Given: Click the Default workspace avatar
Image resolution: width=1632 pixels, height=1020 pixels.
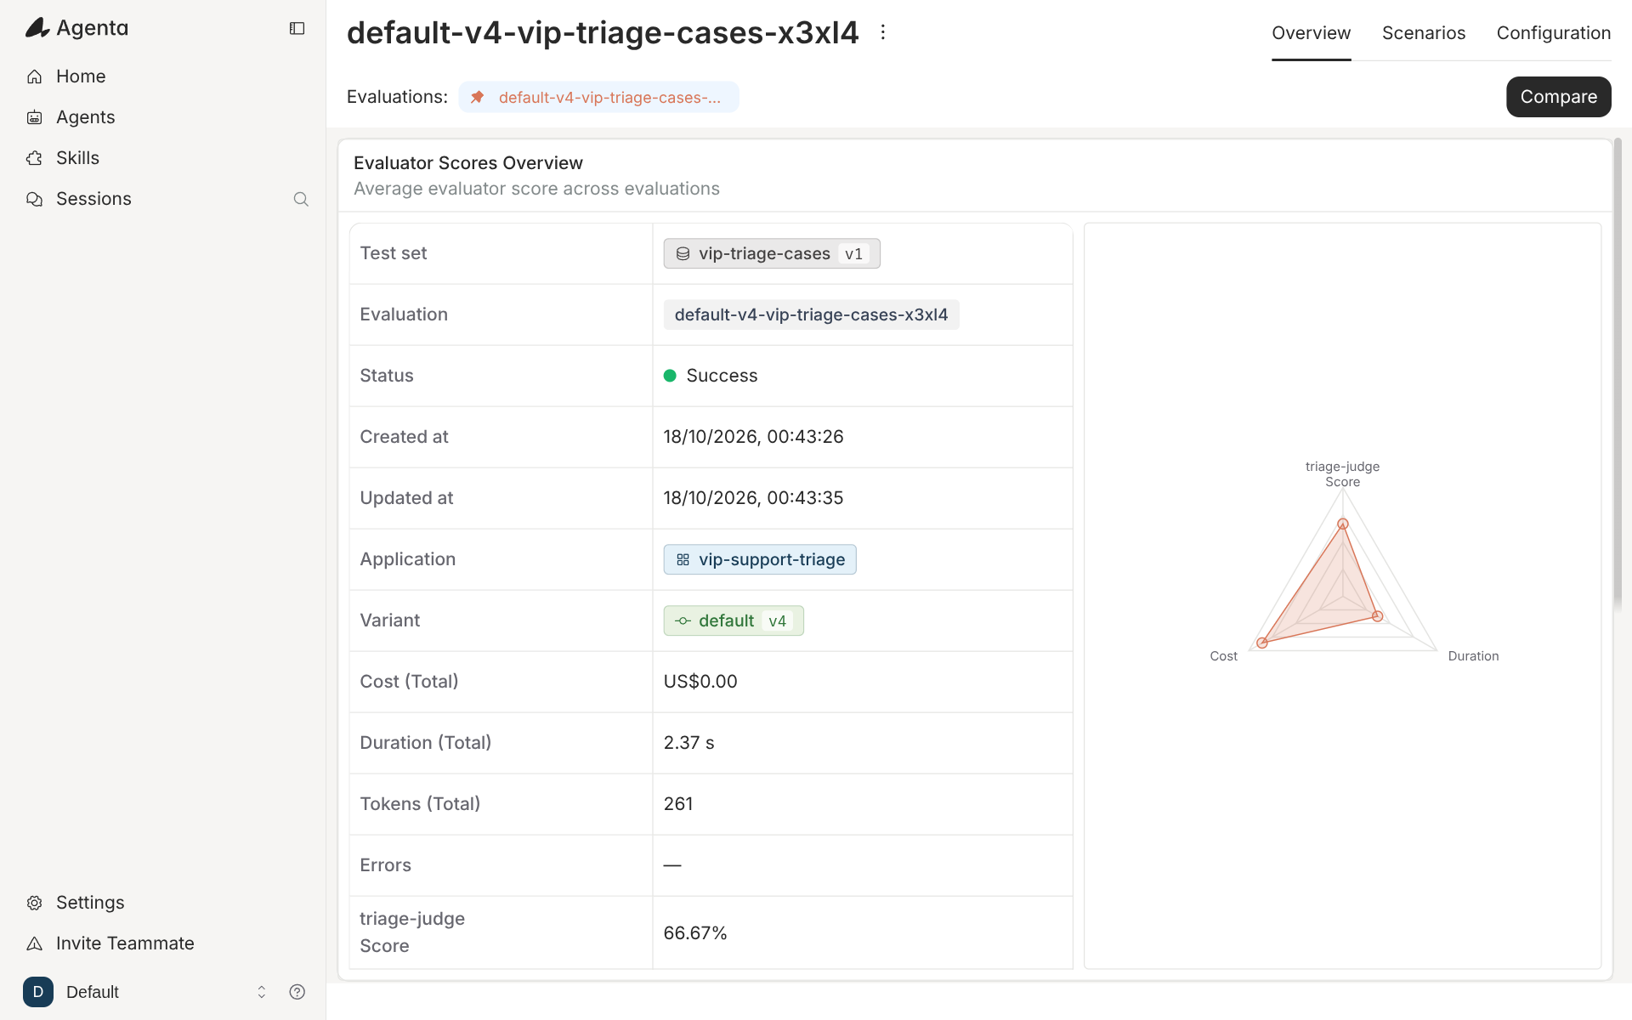Looking at the screenshot, I should click(38, 992).
